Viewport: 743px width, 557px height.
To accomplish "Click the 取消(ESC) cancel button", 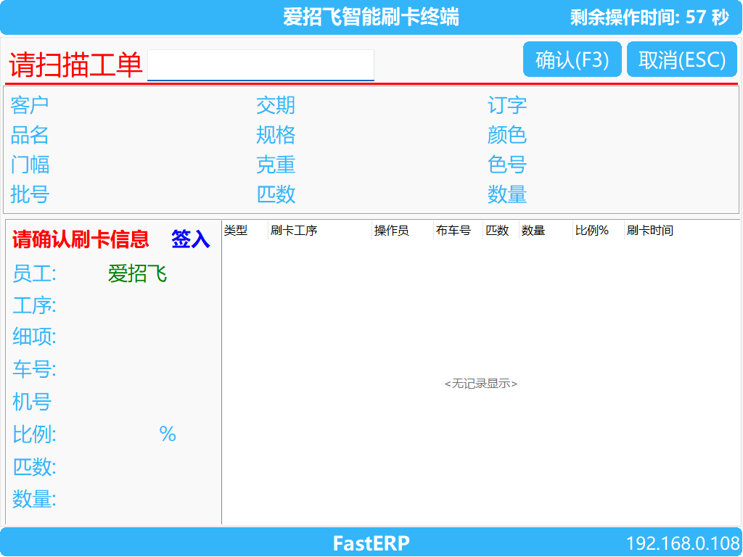I will (x=682, y=59).
